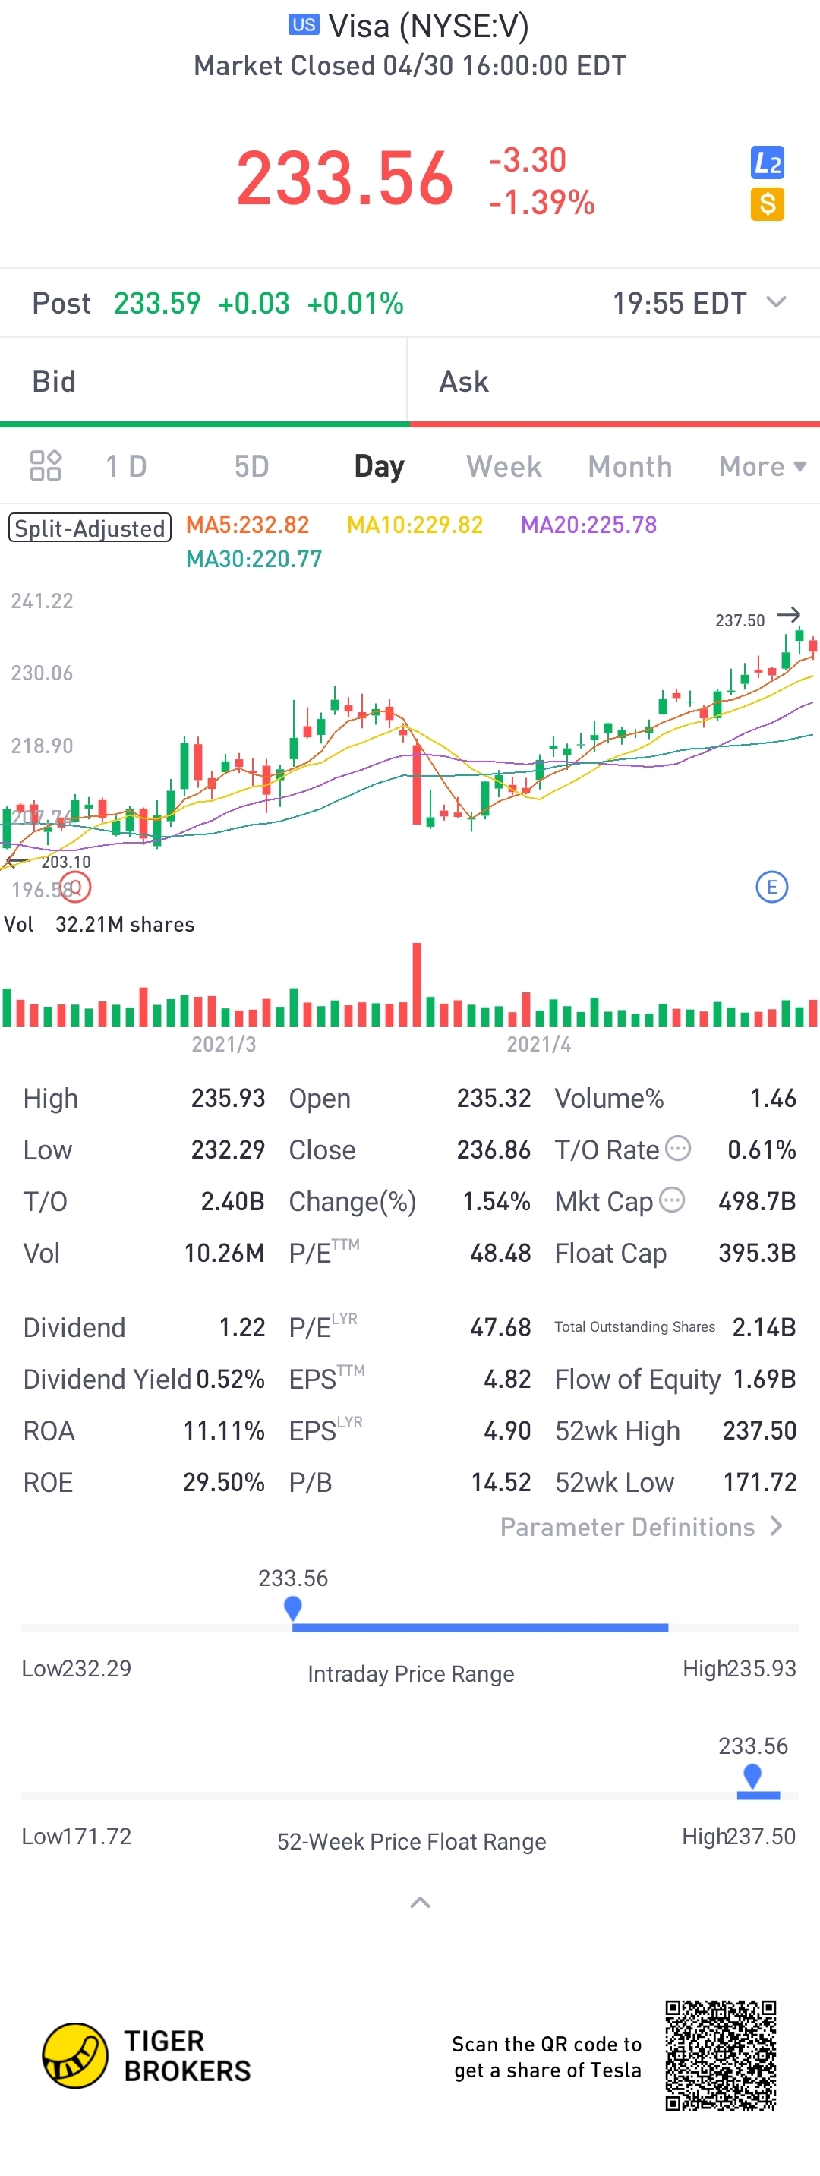Click the red Q marker on chart
The height and width of the screenshot is (2176, 820).
pyautogui.click(x=75, y=887)
